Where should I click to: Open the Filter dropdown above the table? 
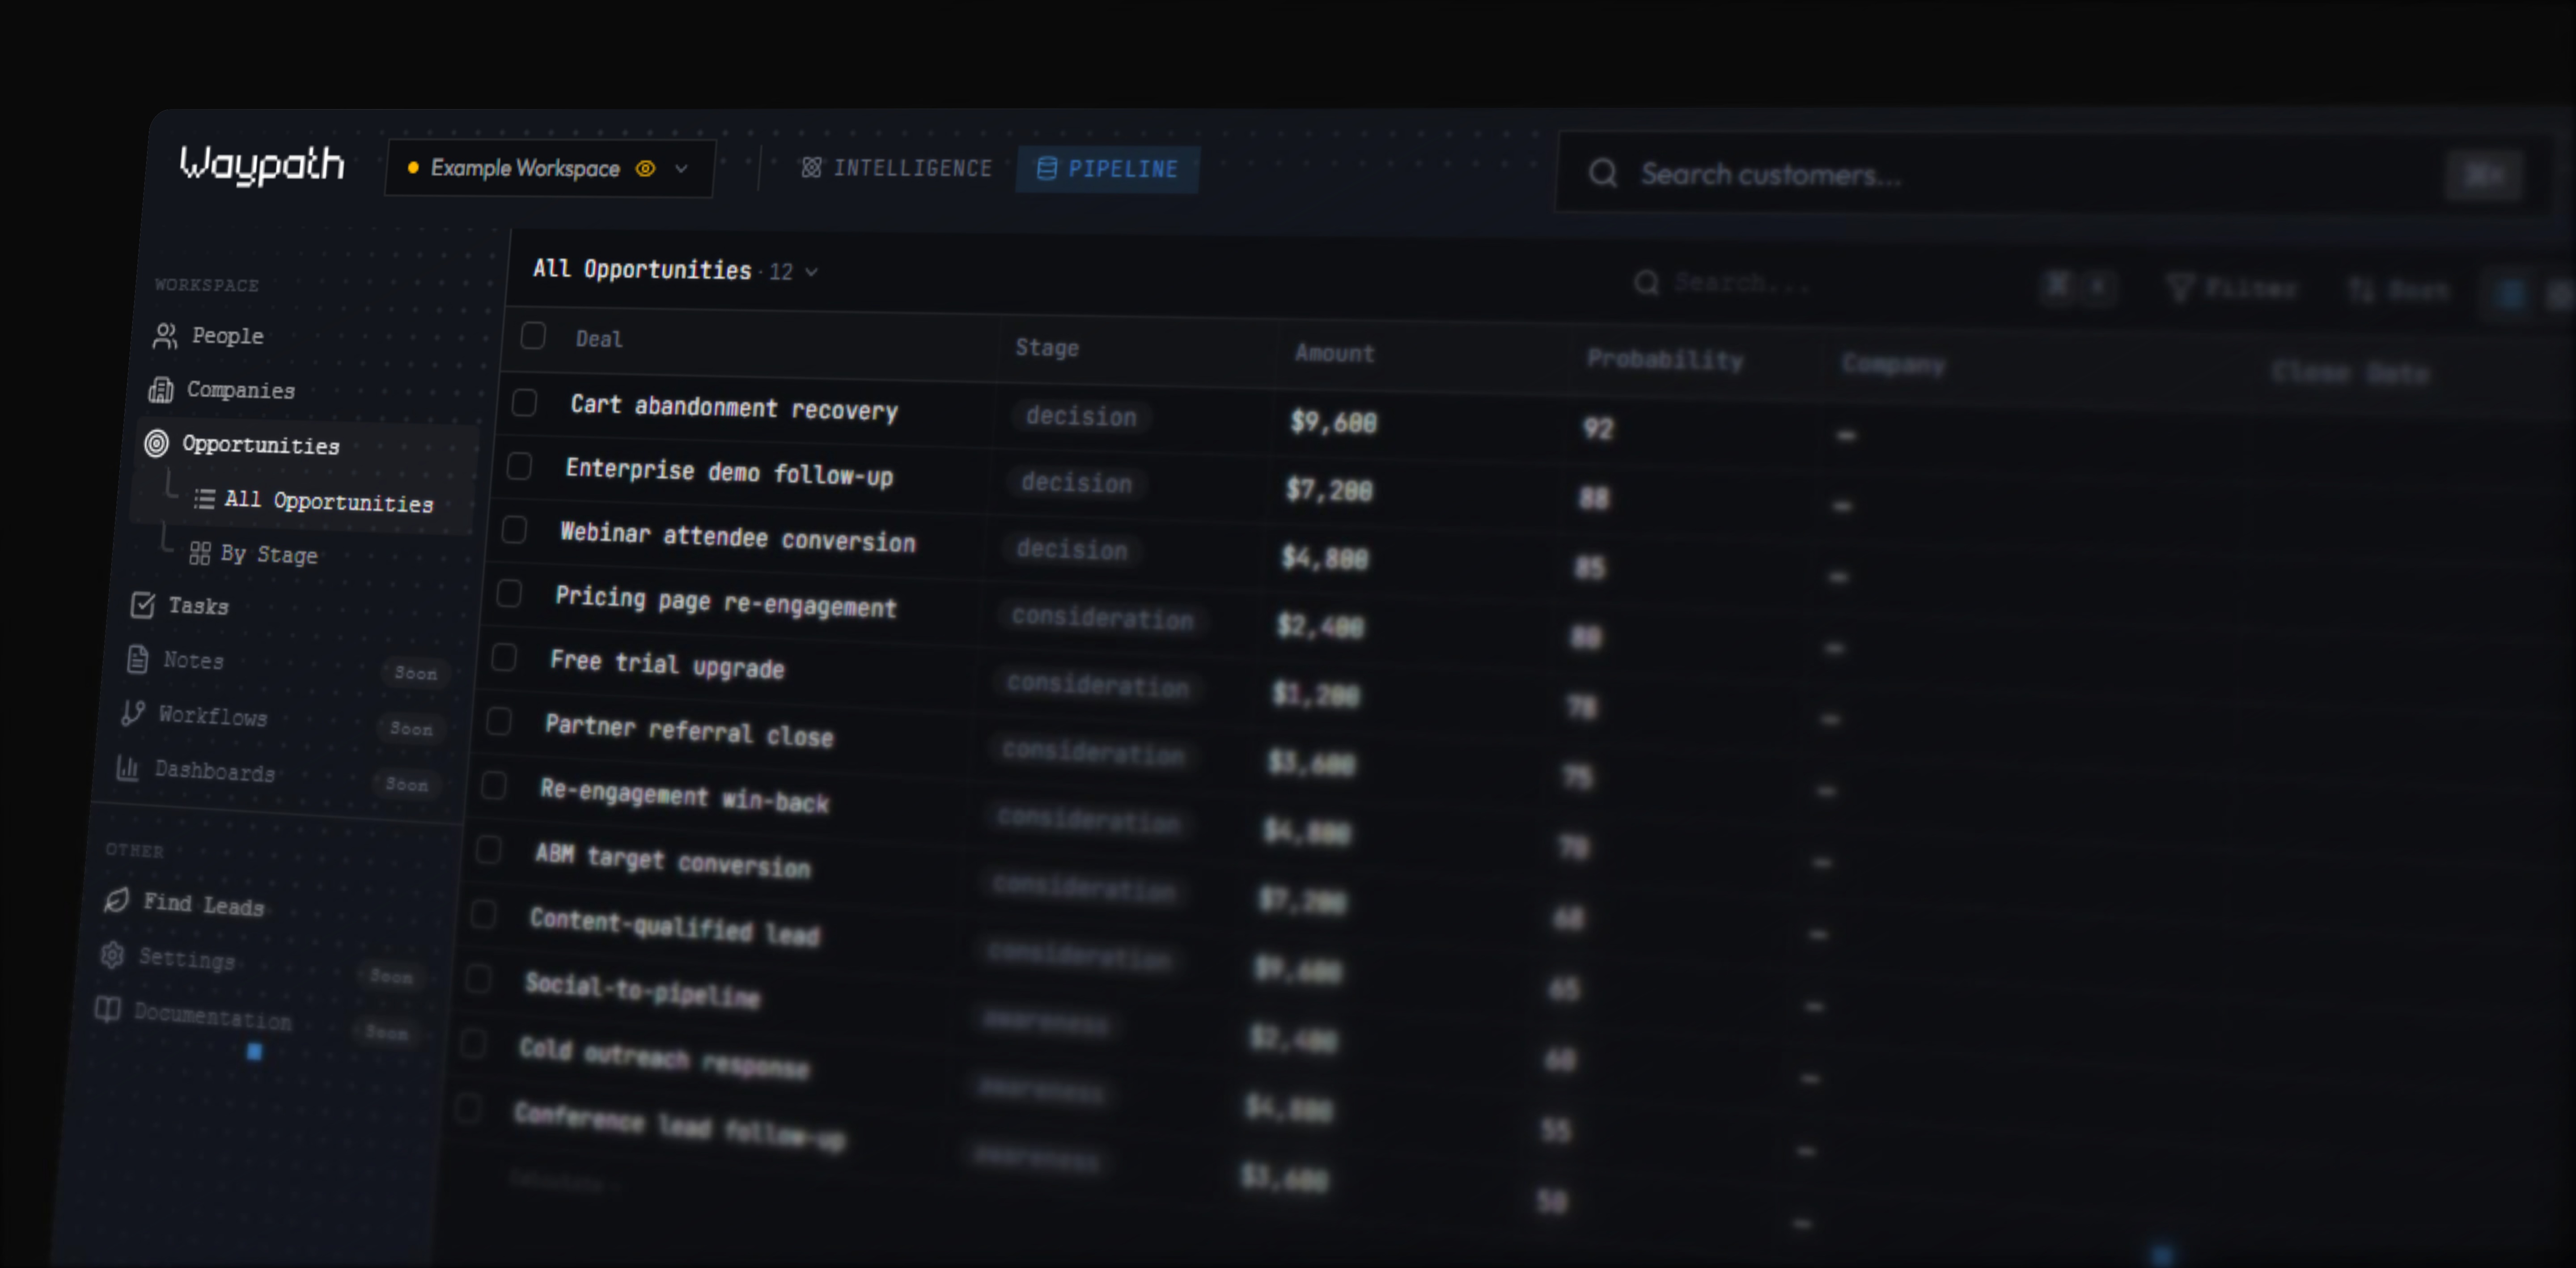pos(2232,288)
